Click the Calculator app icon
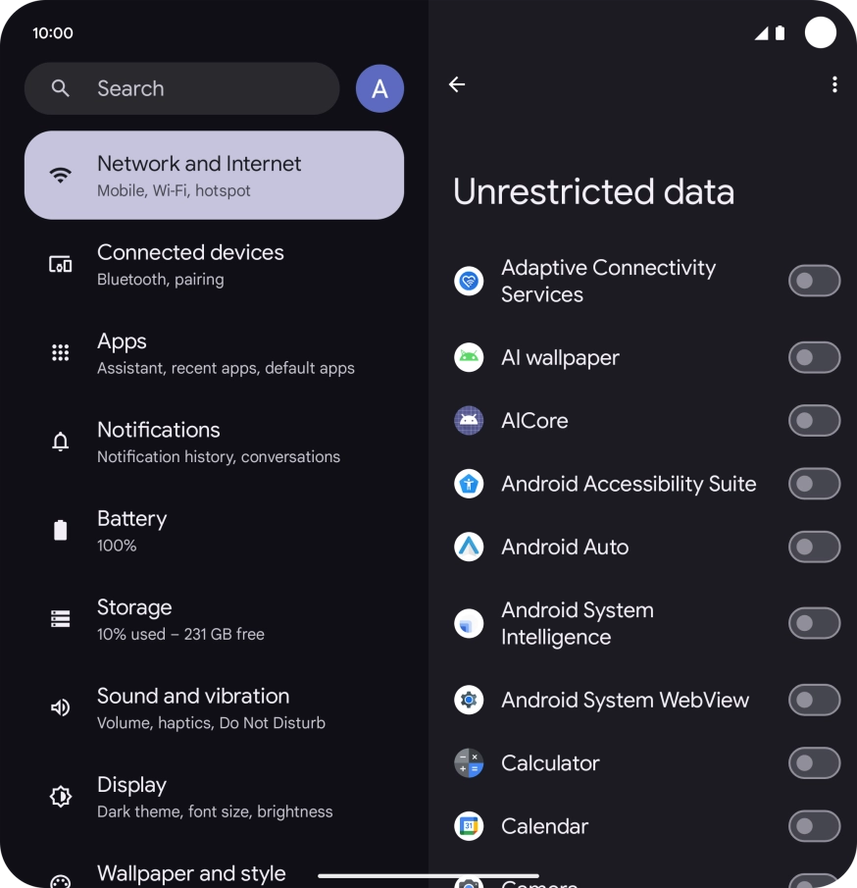Image resolution: width=857 pixels, height=888 pixels. [x=469, y=762]
